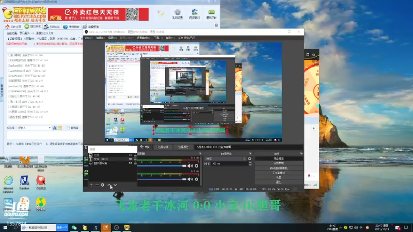Open red bird desktop shortcut

click(x=41, y=183)
